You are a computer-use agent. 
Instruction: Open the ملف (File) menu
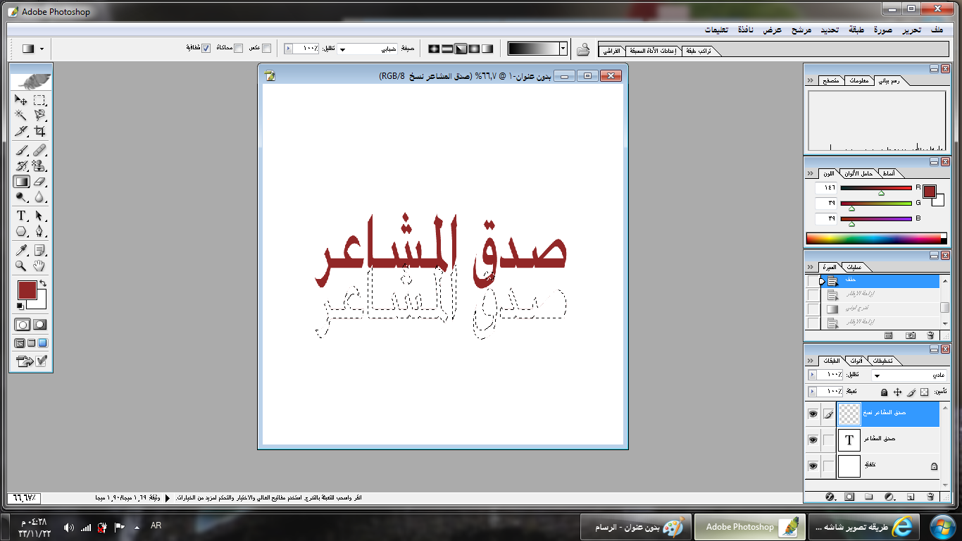click(936, 30)
